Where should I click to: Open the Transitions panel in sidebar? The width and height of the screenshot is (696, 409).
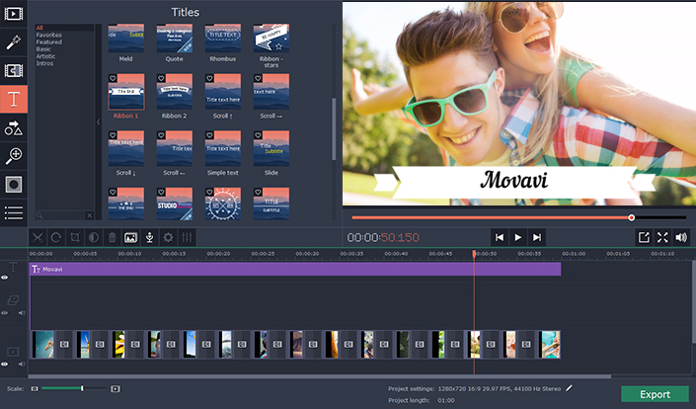point(14,71)
